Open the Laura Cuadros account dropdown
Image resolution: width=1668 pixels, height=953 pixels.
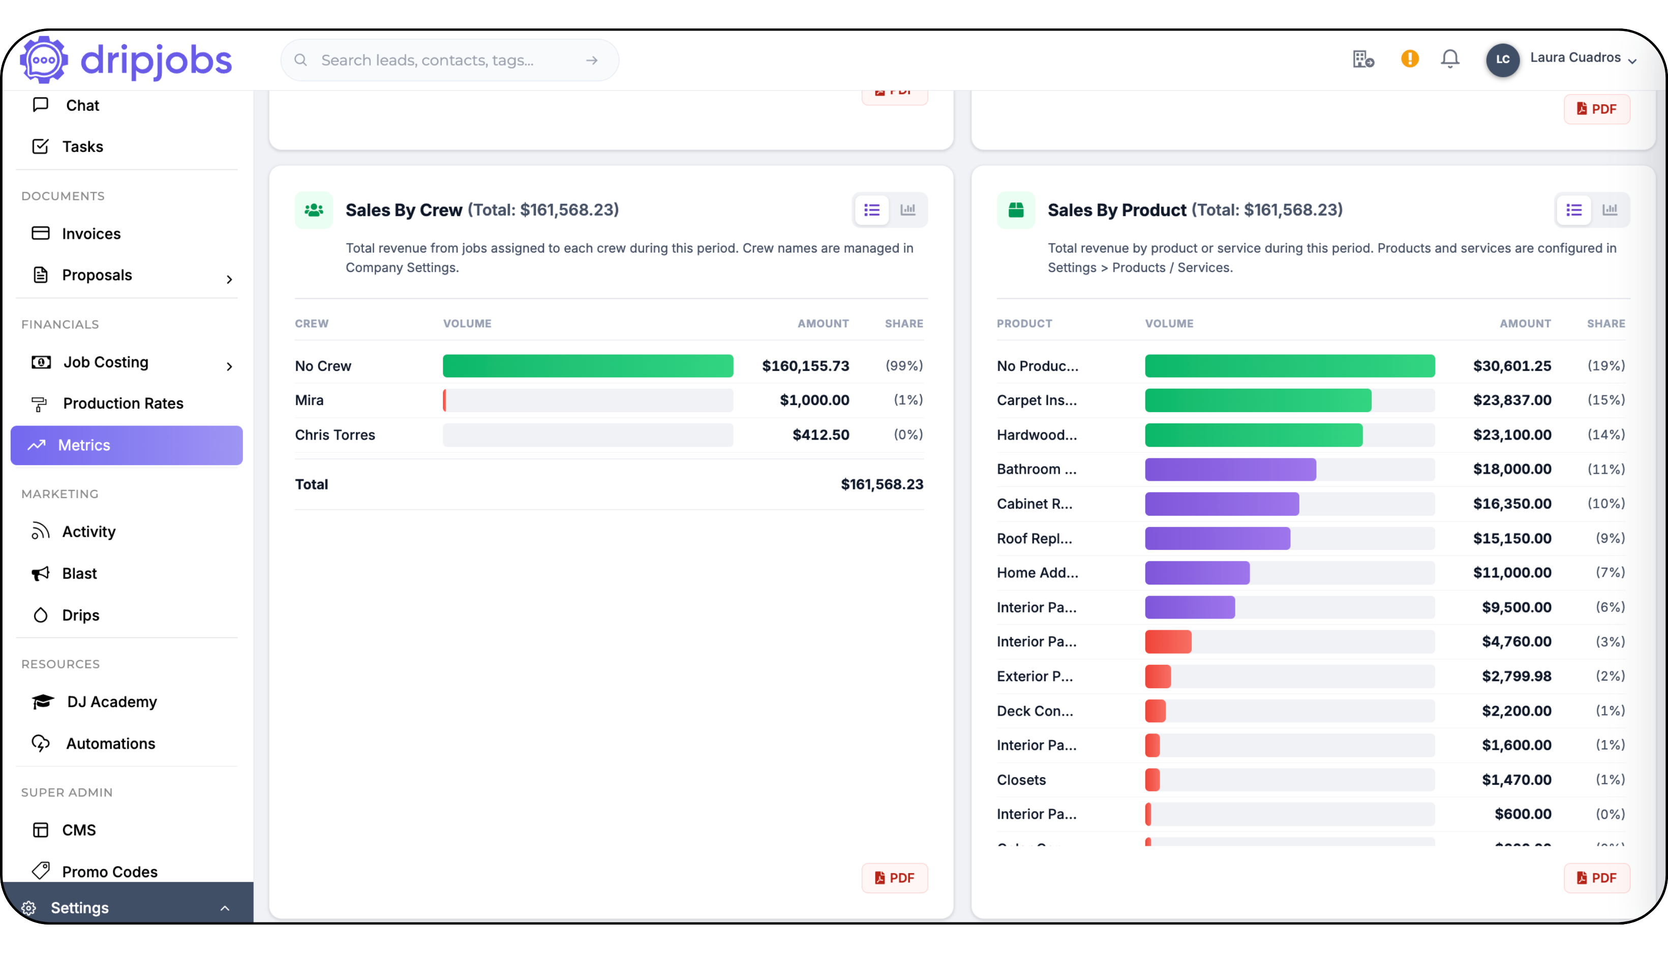click(1584, 58)
